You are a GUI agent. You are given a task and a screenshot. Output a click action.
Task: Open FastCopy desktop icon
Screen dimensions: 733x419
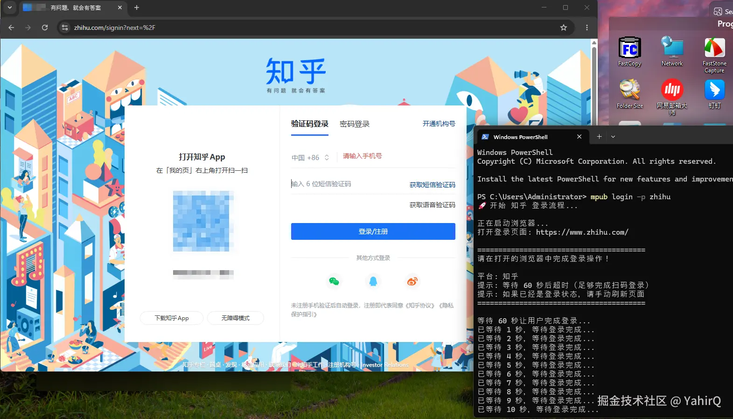click(629, 52)
